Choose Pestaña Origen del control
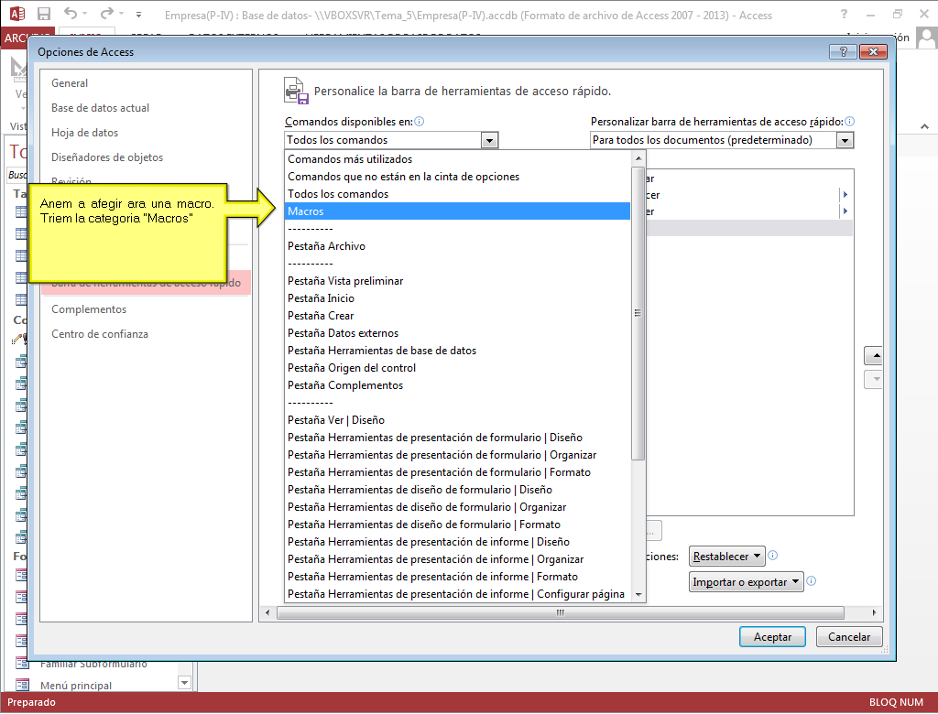Viewport: 938px width, 714px height. click(x=458, y=367)
